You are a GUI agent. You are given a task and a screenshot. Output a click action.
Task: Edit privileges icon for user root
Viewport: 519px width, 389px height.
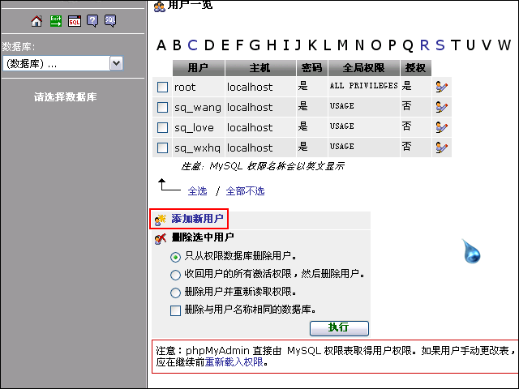tap(441, 87)
